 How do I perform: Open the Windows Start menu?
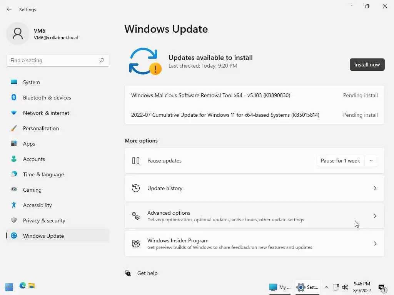[x=9, y=287]
